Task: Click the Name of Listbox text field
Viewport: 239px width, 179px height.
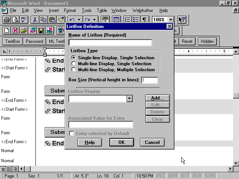Action: 110,43
